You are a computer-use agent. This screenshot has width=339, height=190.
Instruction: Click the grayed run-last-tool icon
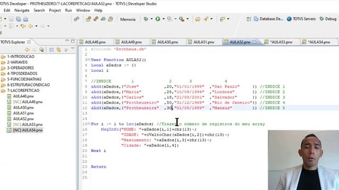[169, 19]
